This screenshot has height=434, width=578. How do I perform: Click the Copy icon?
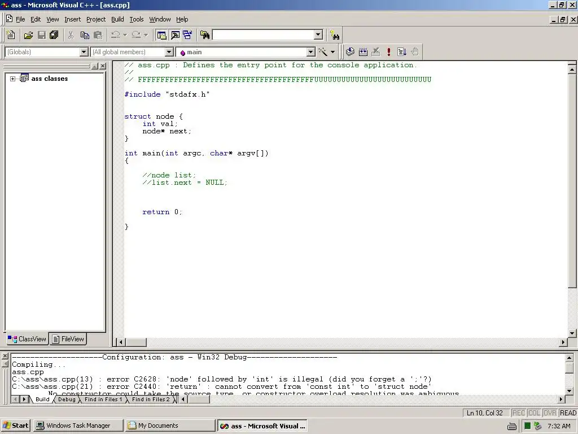(85, 35)
